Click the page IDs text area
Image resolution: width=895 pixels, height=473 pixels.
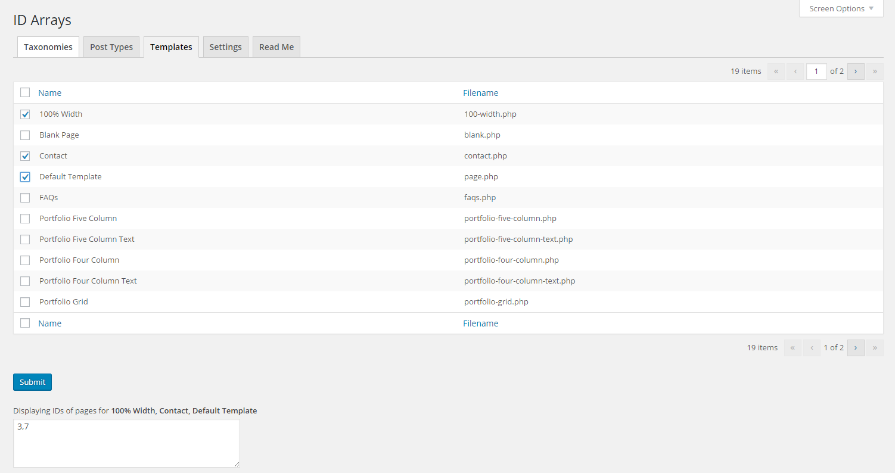(126, 443)
